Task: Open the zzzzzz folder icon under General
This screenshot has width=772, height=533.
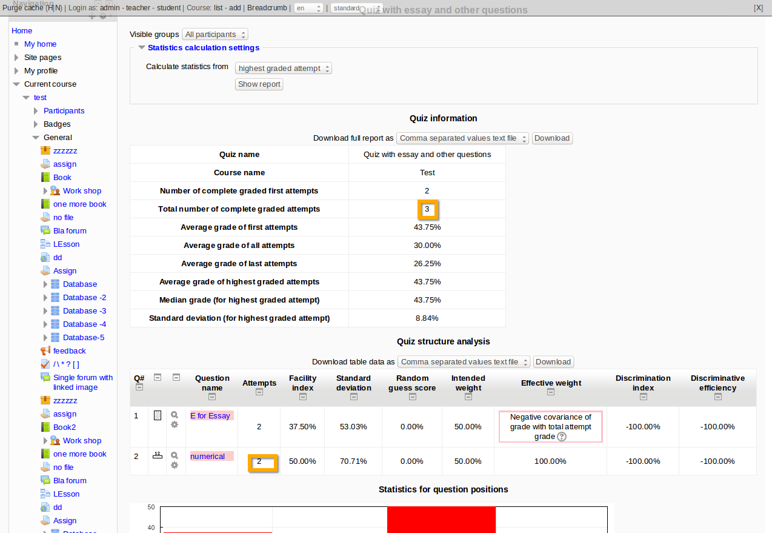Action: [x=45, y=150]
